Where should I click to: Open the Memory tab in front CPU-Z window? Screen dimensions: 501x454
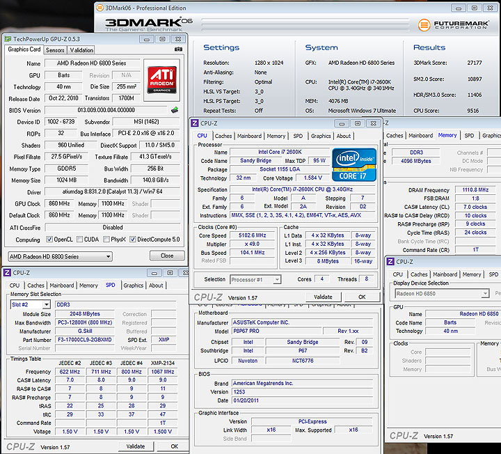(x=276, y=136)
